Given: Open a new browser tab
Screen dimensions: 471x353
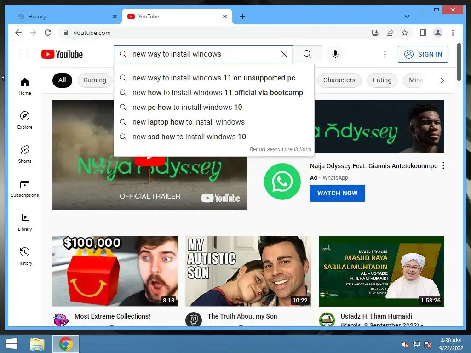Looking at the screenshot, I should (x=242, y=17).
